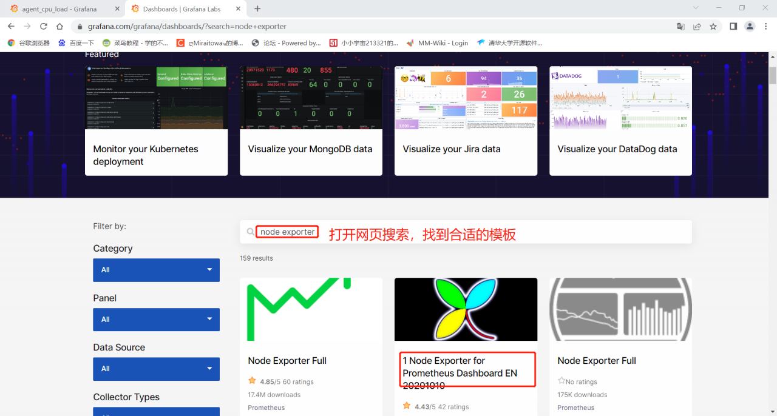Viewport: 777px width, 416px height.
Task: Click the address bar URL
Action: click(187, 27)
